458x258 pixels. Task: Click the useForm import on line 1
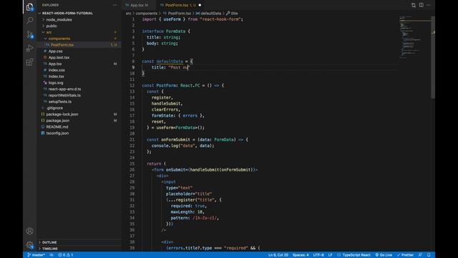click(x=172, y=19)
